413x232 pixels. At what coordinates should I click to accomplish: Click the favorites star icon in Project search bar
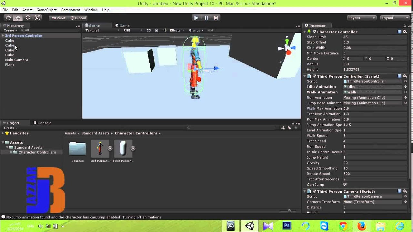coord(296,128)
